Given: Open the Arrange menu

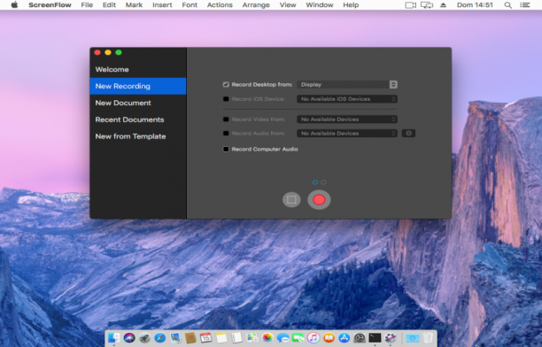Looking at the screenshot, I should point(256,5).
